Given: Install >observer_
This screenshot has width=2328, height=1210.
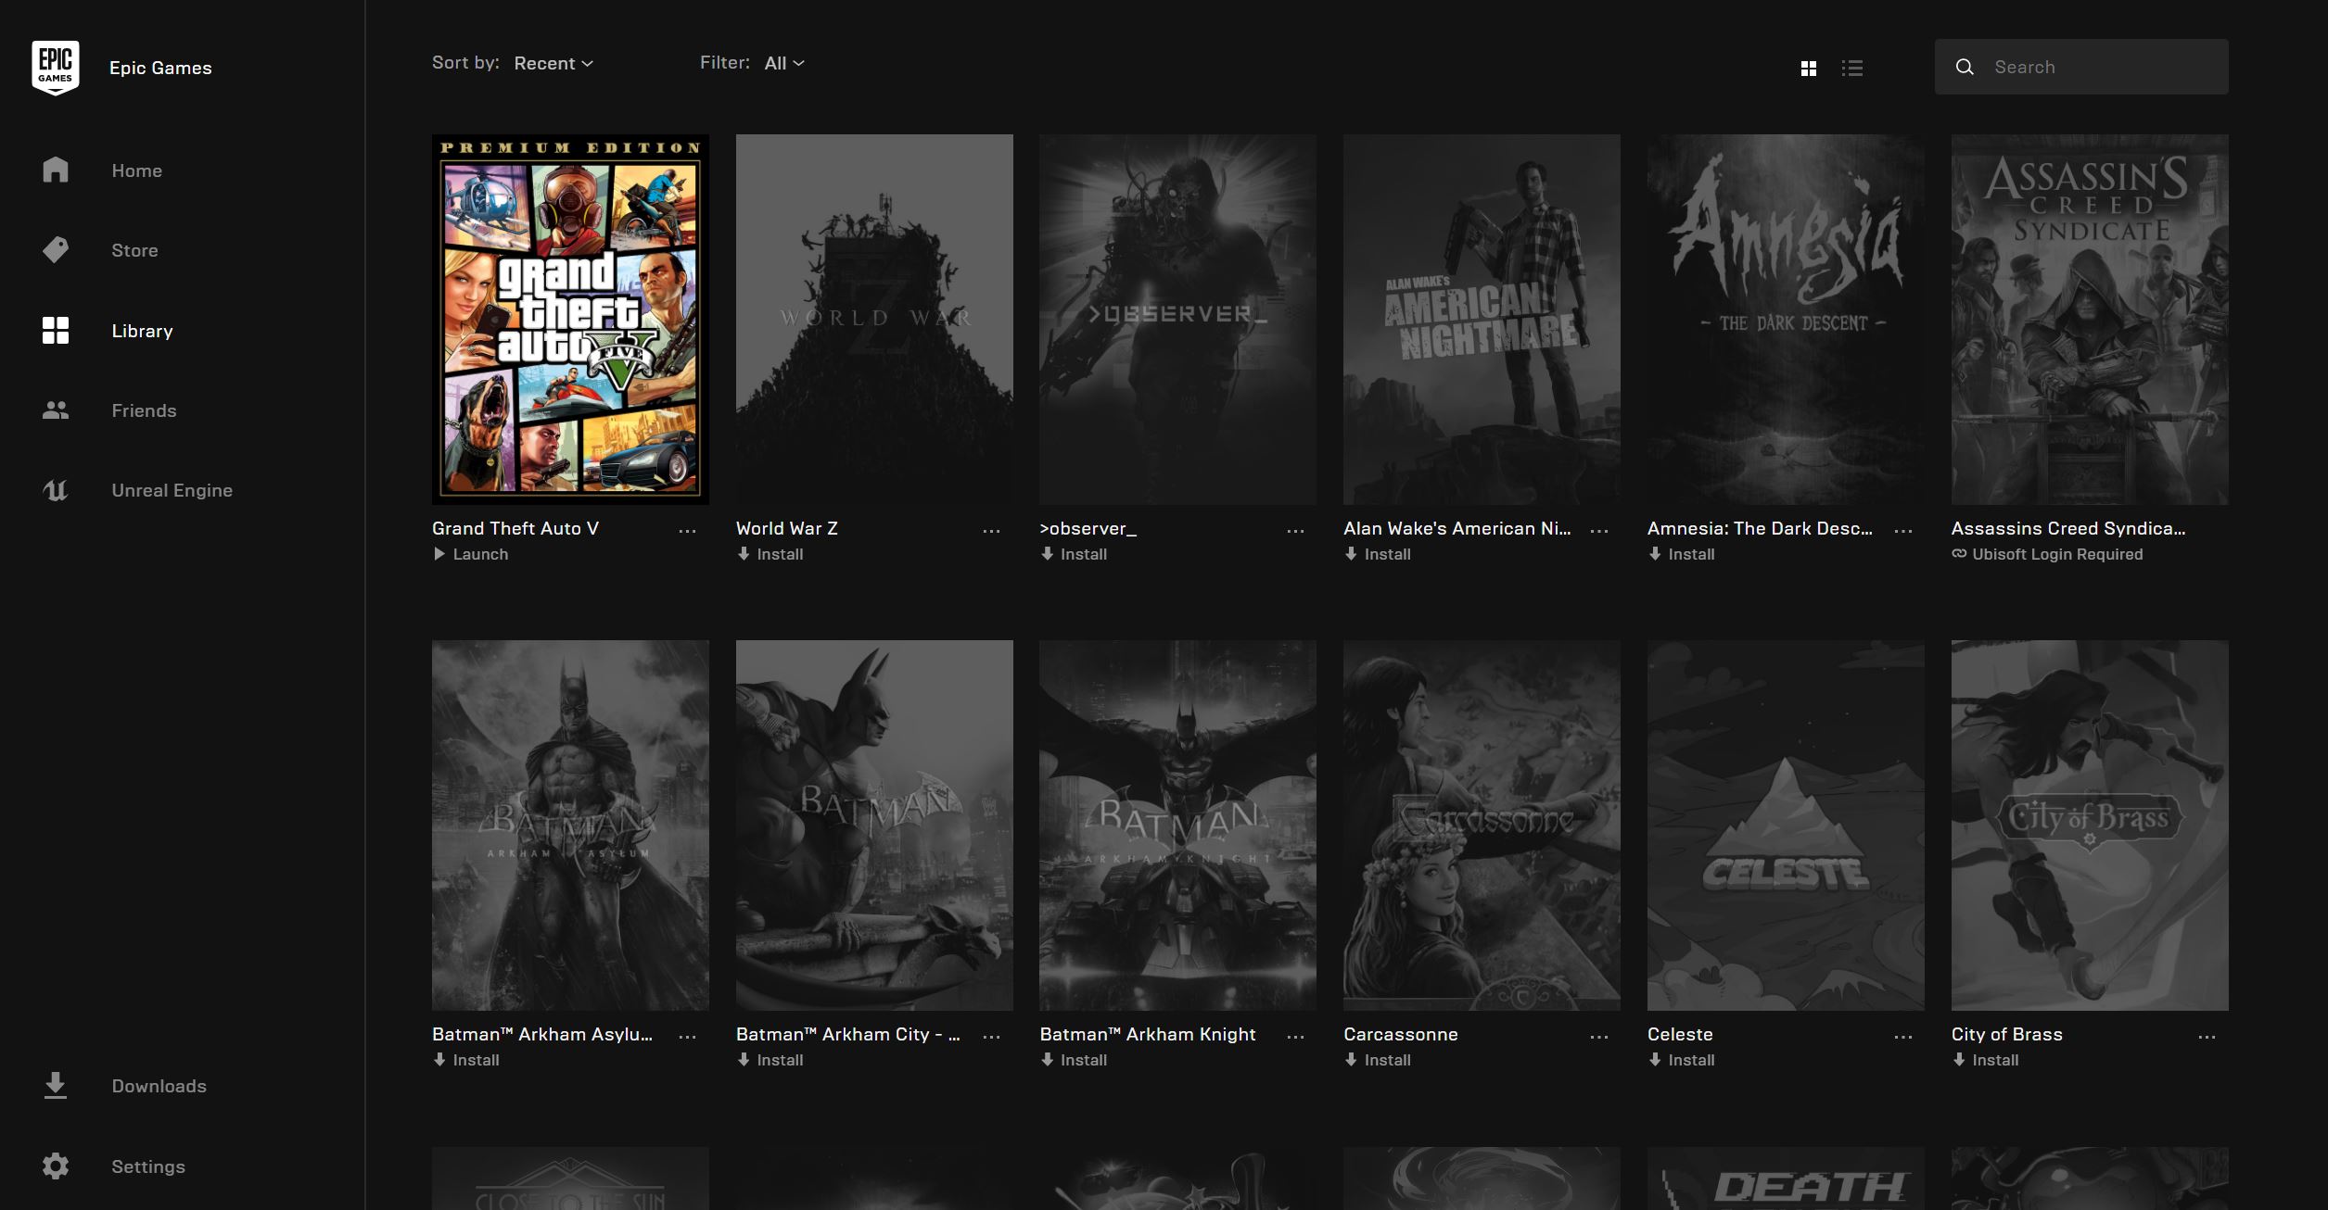Looking at the screenshot, I should point(1074,554).
